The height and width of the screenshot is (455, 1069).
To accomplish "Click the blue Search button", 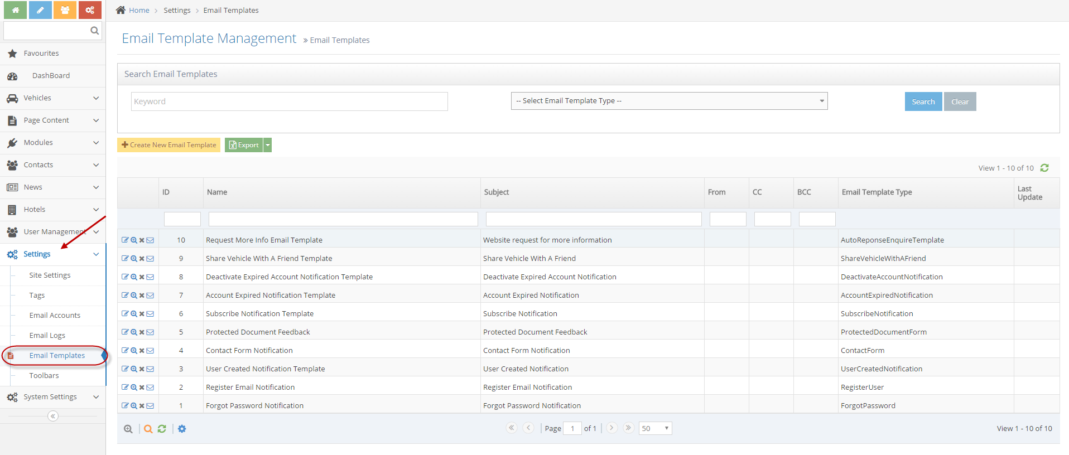I will [923, 101].
